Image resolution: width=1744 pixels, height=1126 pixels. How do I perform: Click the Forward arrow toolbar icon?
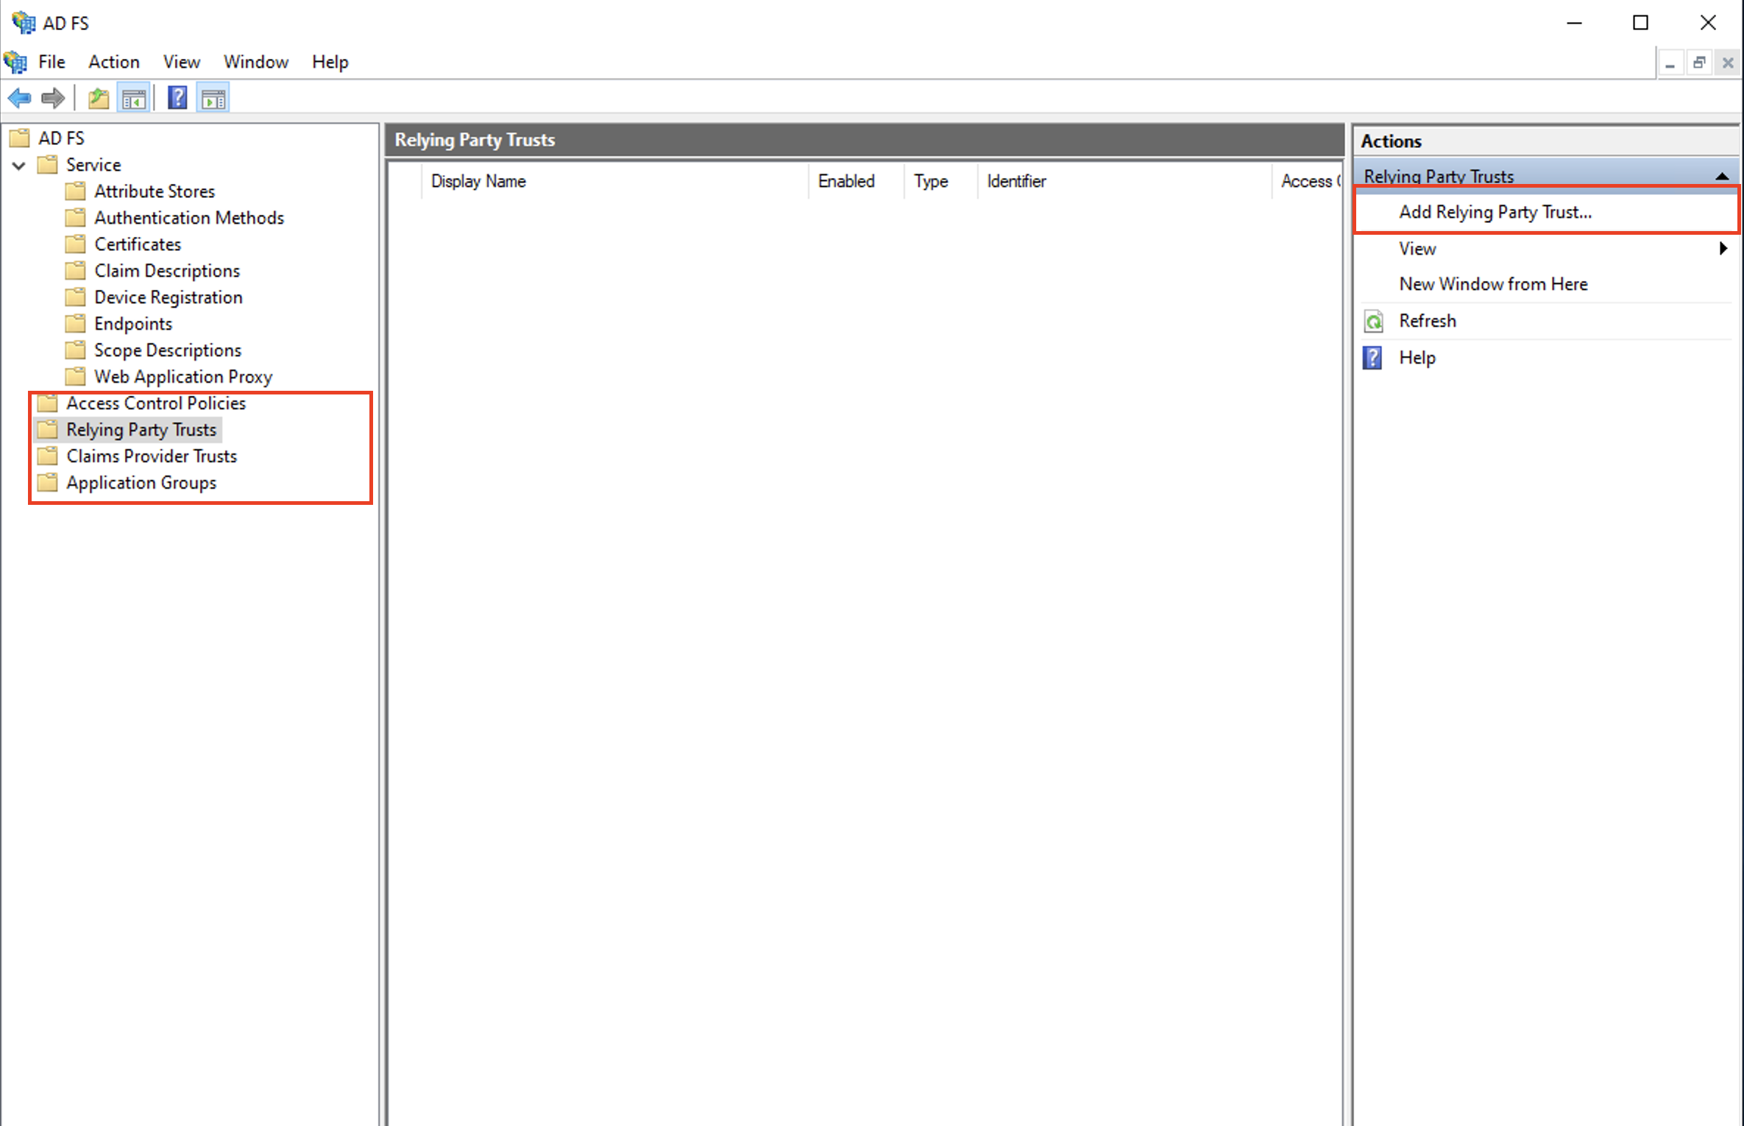53,98
